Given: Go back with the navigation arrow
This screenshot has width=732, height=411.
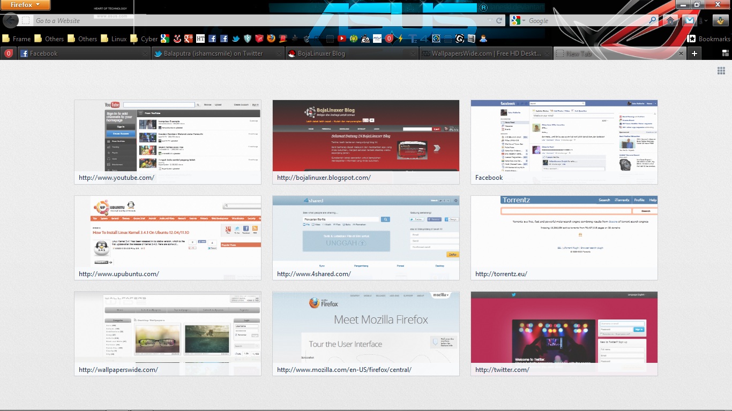Looking at the screenshot, I should [10, 20].
